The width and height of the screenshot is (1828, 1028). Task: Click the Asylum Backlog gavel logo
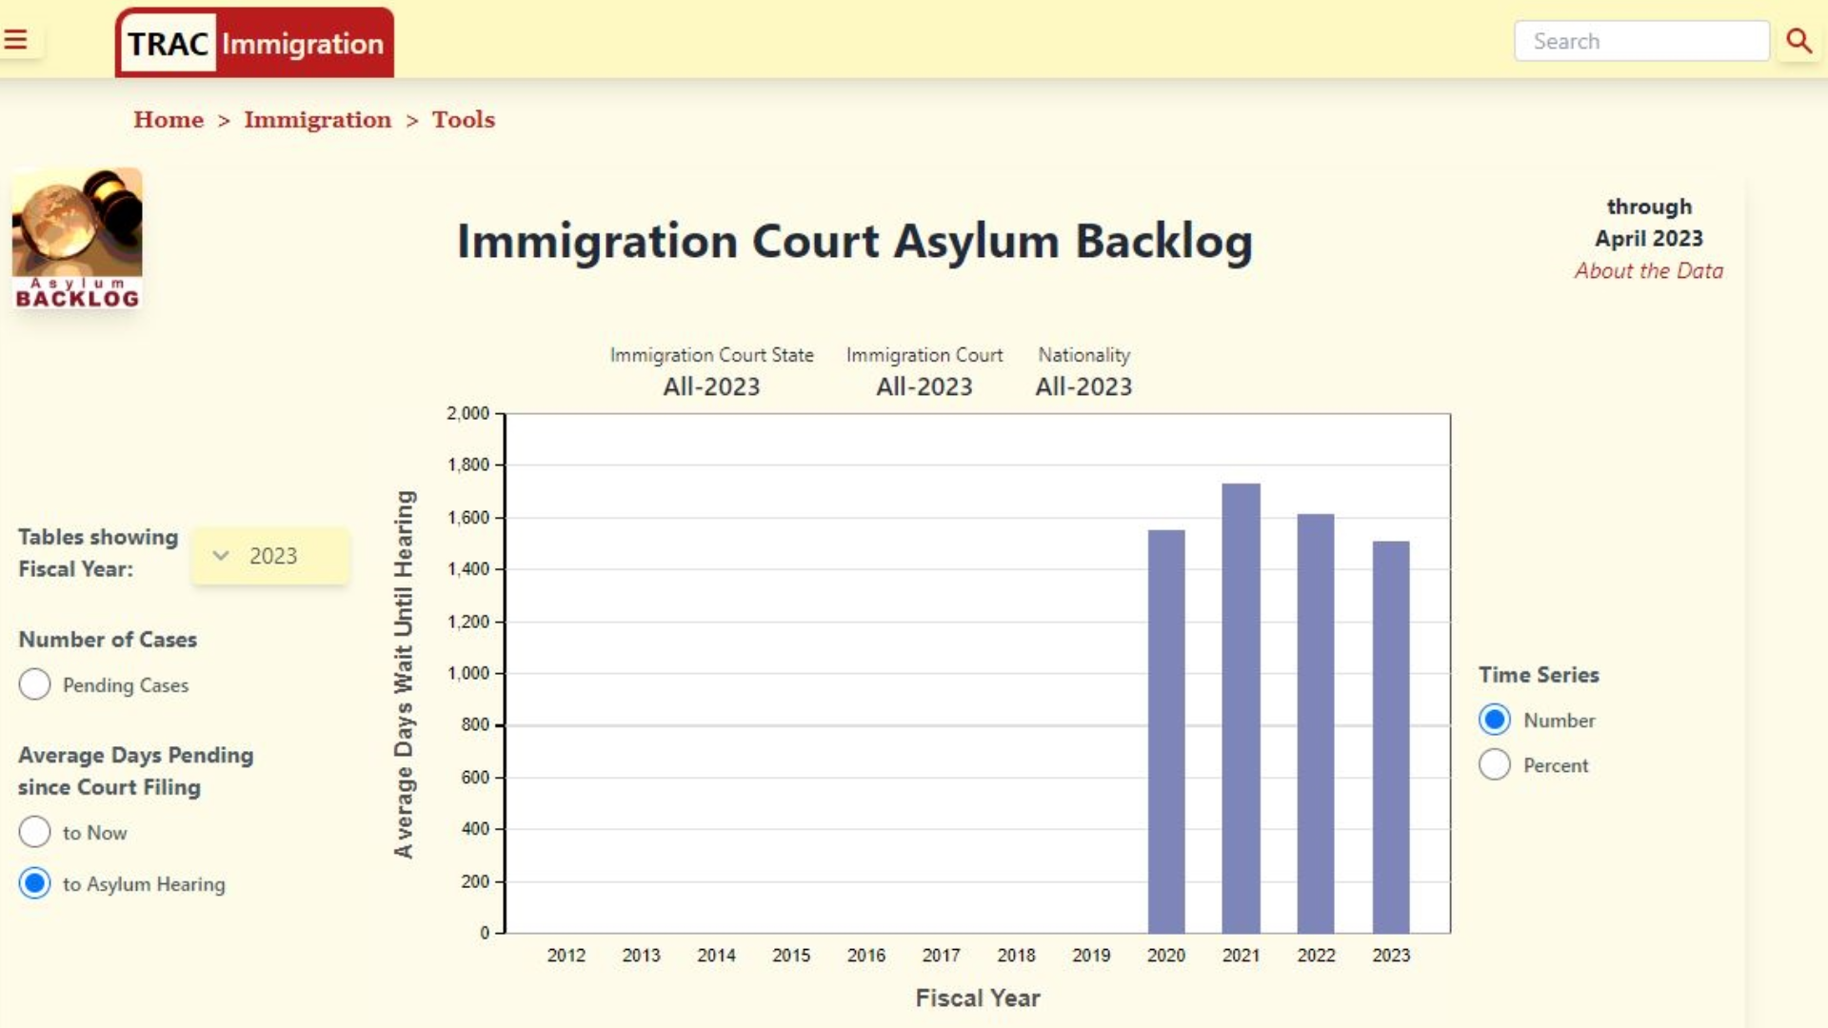click(76, 236)
